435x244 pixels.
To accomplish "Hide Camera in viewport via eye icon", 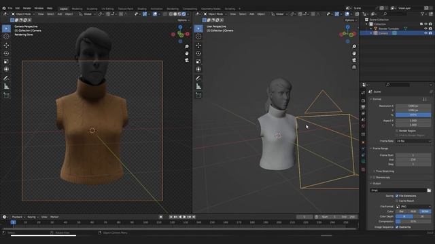I will coord(426,33).
